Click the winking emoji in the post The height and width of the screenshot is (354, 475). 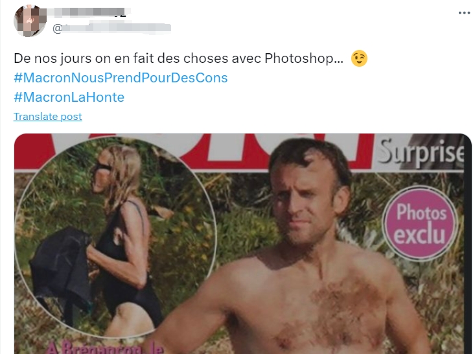point(359,58)
